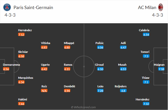The height and width of the screenshot is (110, 168).
Task: Click the Paris Saint-Germain club crest
Action: pyautogui.click(x=7, y=7)
